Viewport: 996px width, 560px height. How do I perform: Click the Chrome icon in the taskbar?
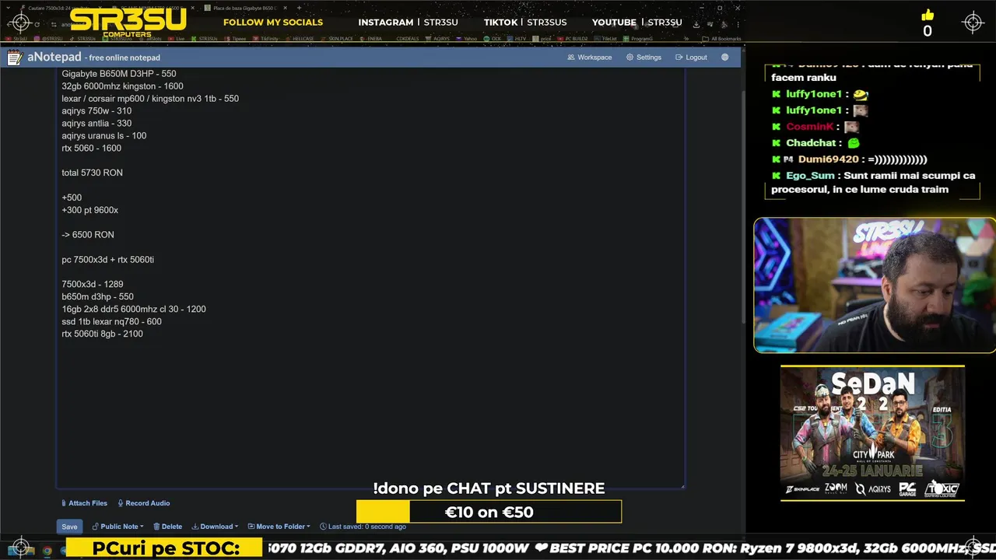click(x=47, y=551)
